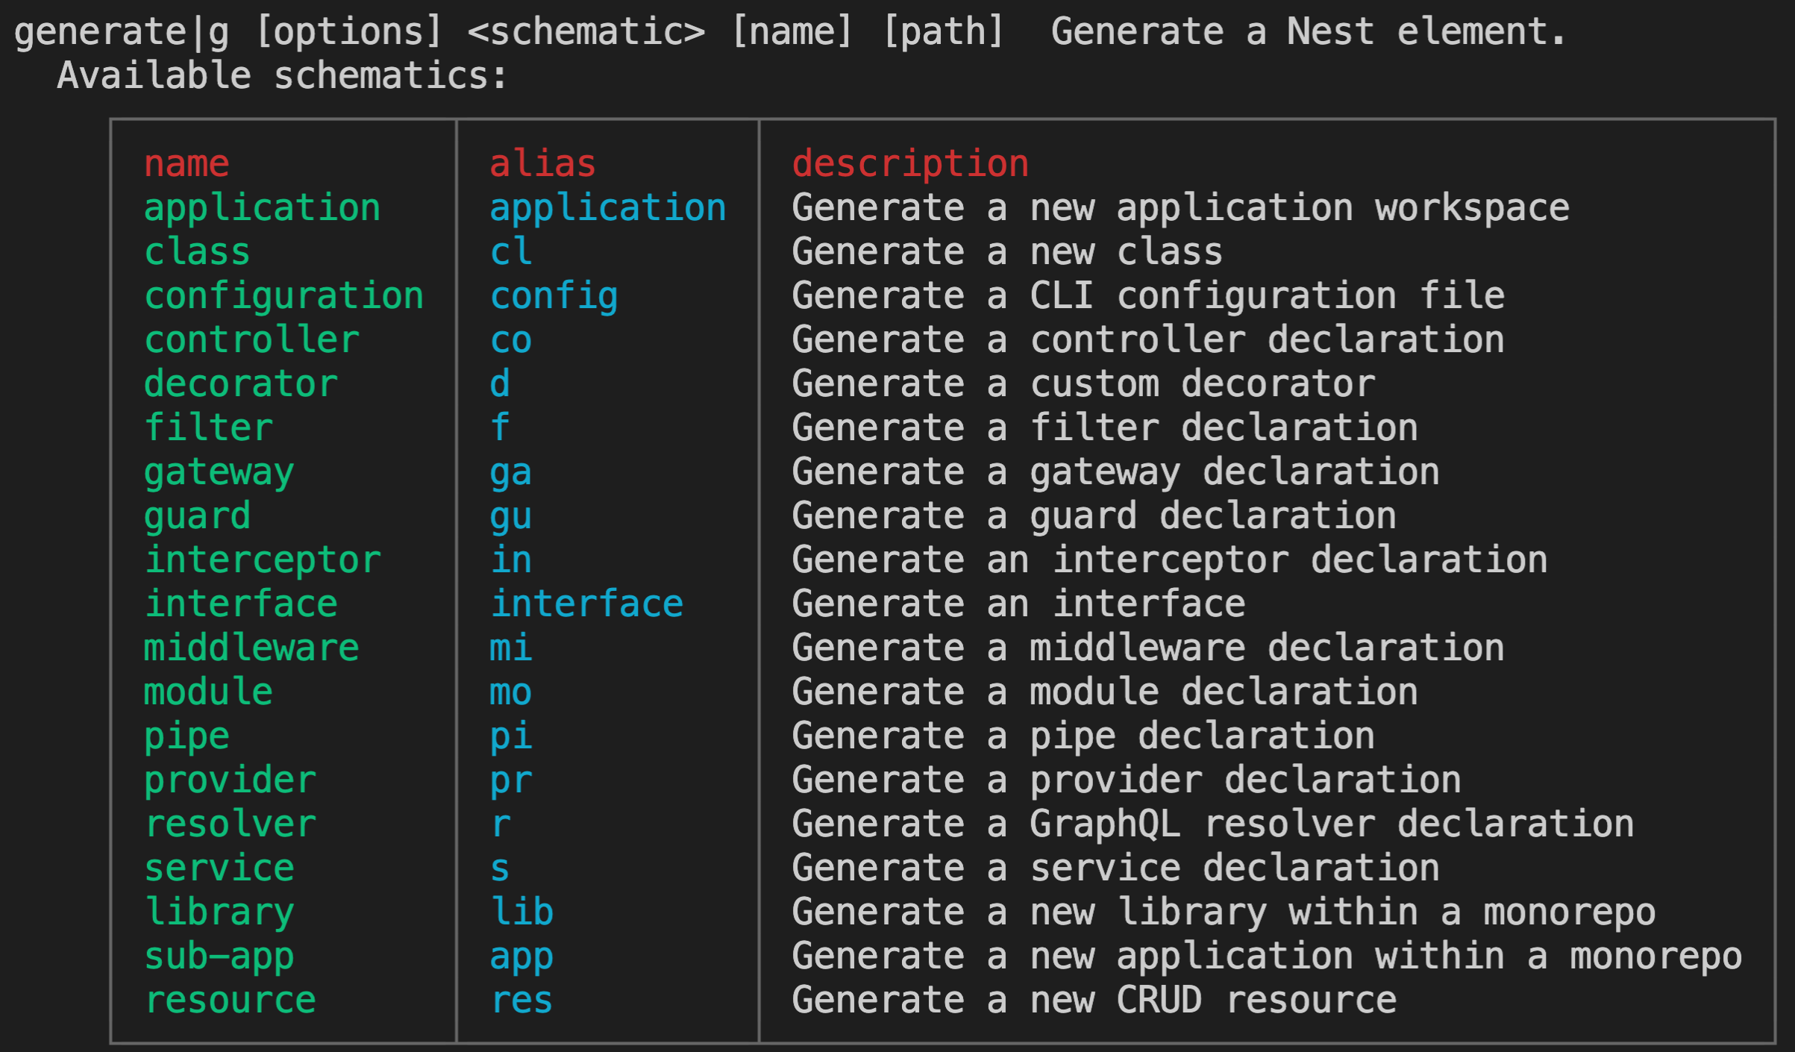This screenshot has height=1052, width=1795.
Task: Click the 'controller' name in green
Action: pos(251,339)
